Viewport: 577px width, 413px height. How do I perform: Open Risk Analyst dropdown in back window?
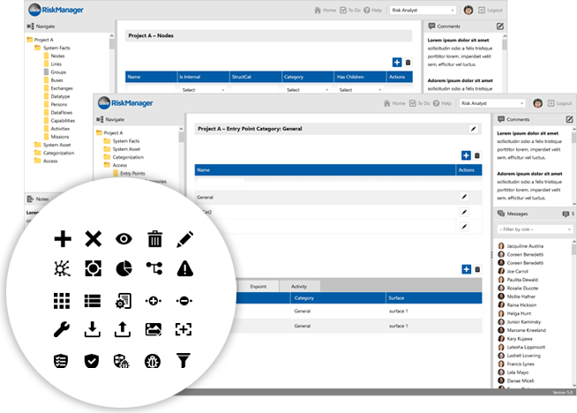(x=423, y=11)
